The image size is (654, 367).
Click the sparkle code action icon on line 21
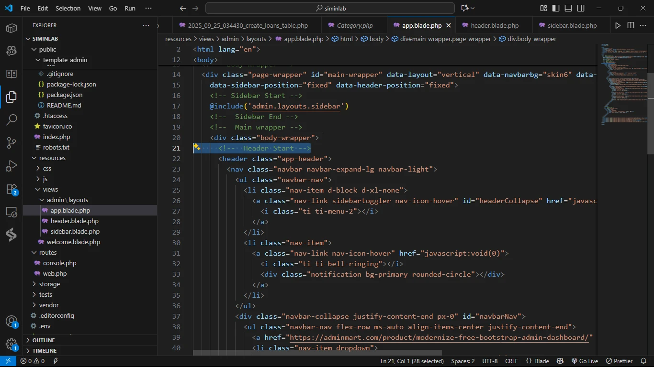tap(196, 148)
